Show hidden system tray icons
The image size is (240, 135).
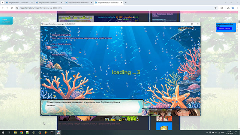(207, 132)
